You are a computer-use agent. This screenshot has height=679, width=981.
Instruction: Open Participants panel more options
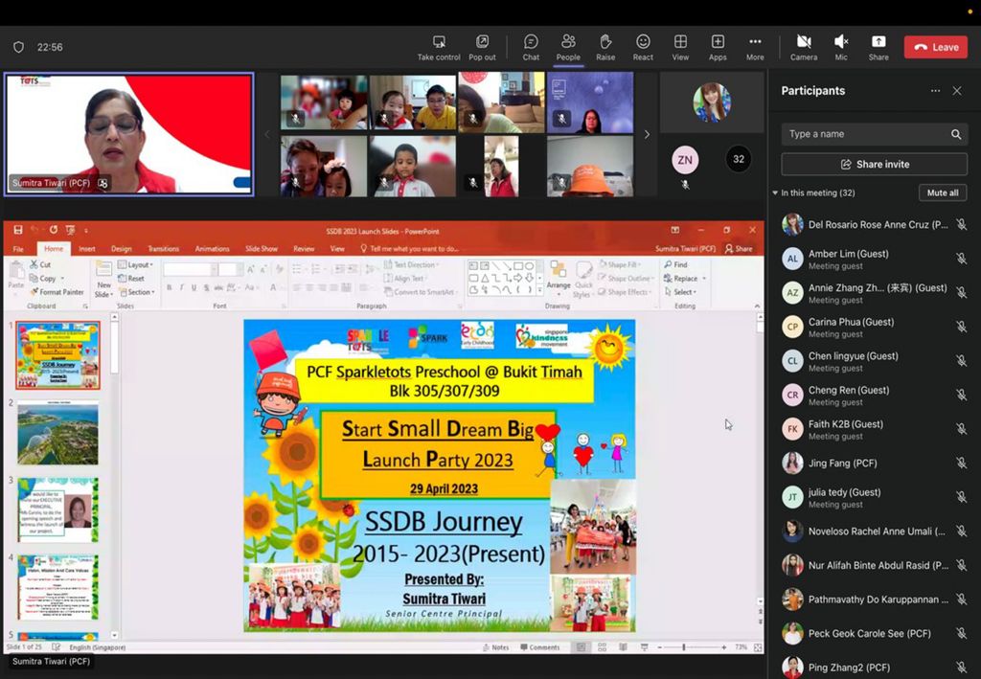(x=935, y=91)
